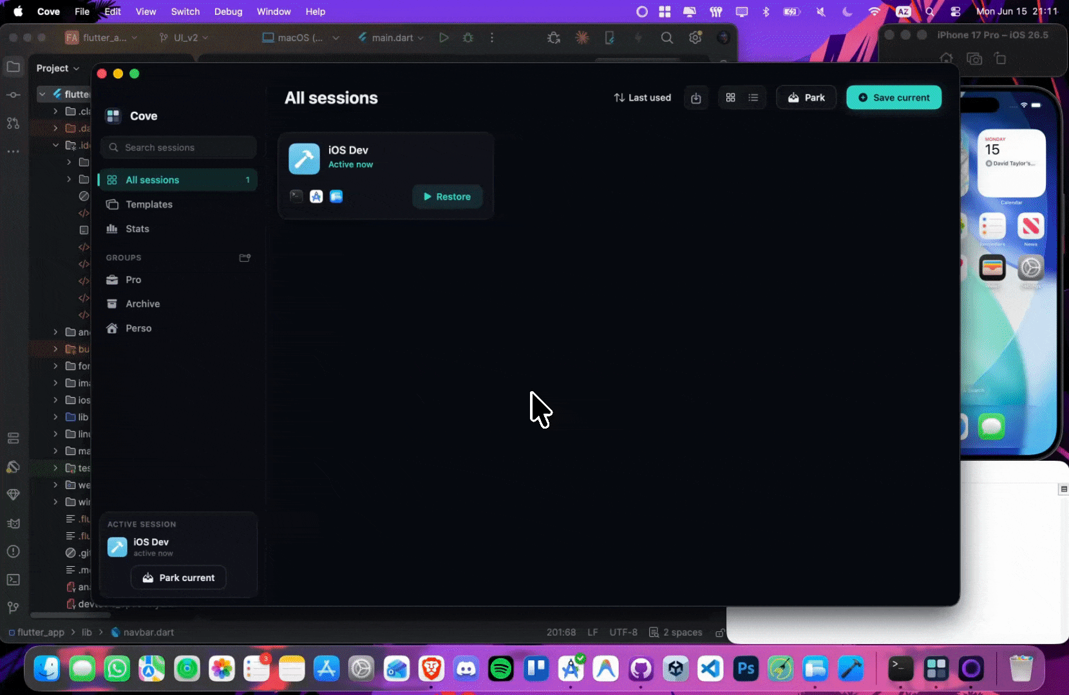Open the Debug menu in menu bar
This screenshot has width=1069, height=695.
(x=229, y=12)
